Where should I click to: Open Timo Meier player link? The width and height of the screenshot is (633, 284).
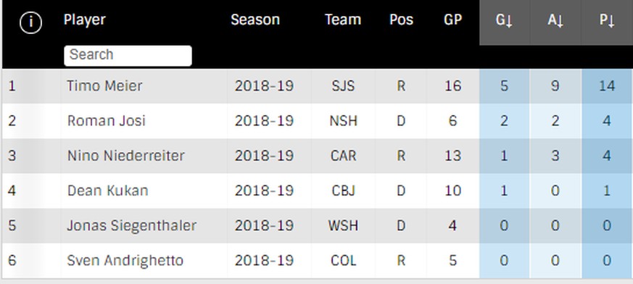104,86
